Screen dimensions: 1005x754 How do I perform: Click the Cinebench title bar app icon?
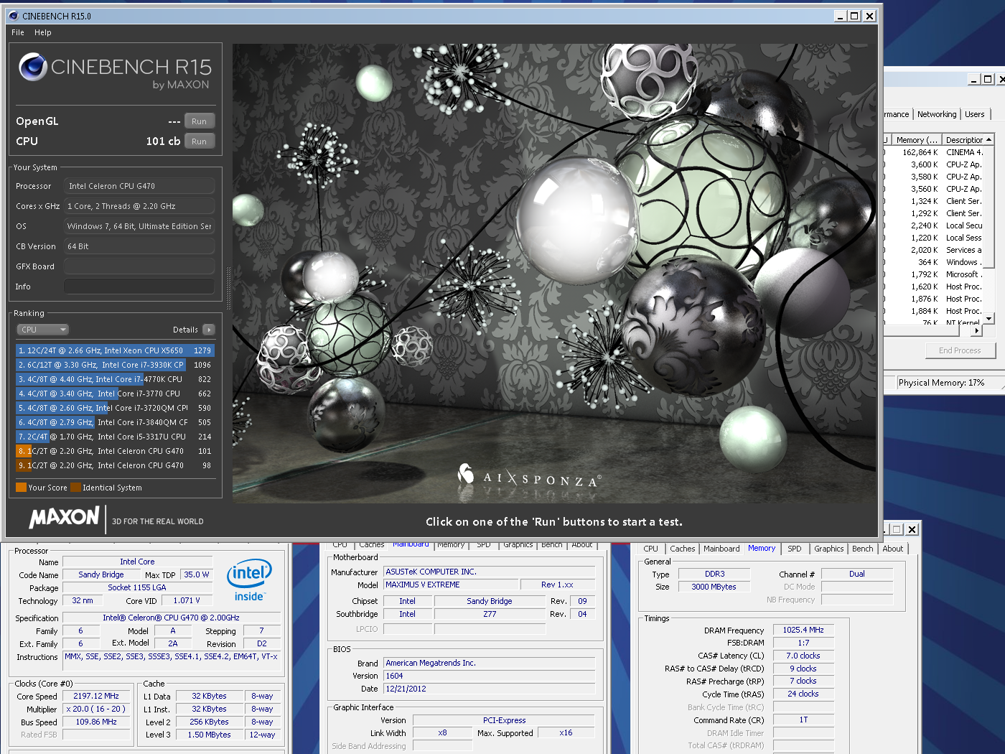(13, 16)
